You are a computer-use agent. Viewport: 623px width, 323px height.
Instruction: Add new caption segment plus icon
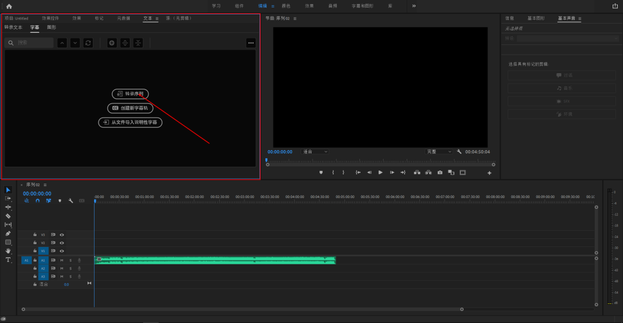pos(112,43)
